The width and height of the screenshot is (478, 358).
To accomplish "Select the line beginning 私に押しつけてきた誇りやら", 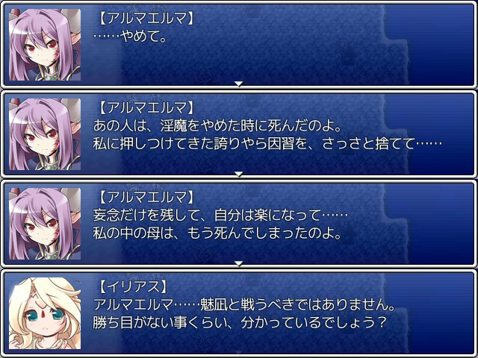I will coord(267,144).
